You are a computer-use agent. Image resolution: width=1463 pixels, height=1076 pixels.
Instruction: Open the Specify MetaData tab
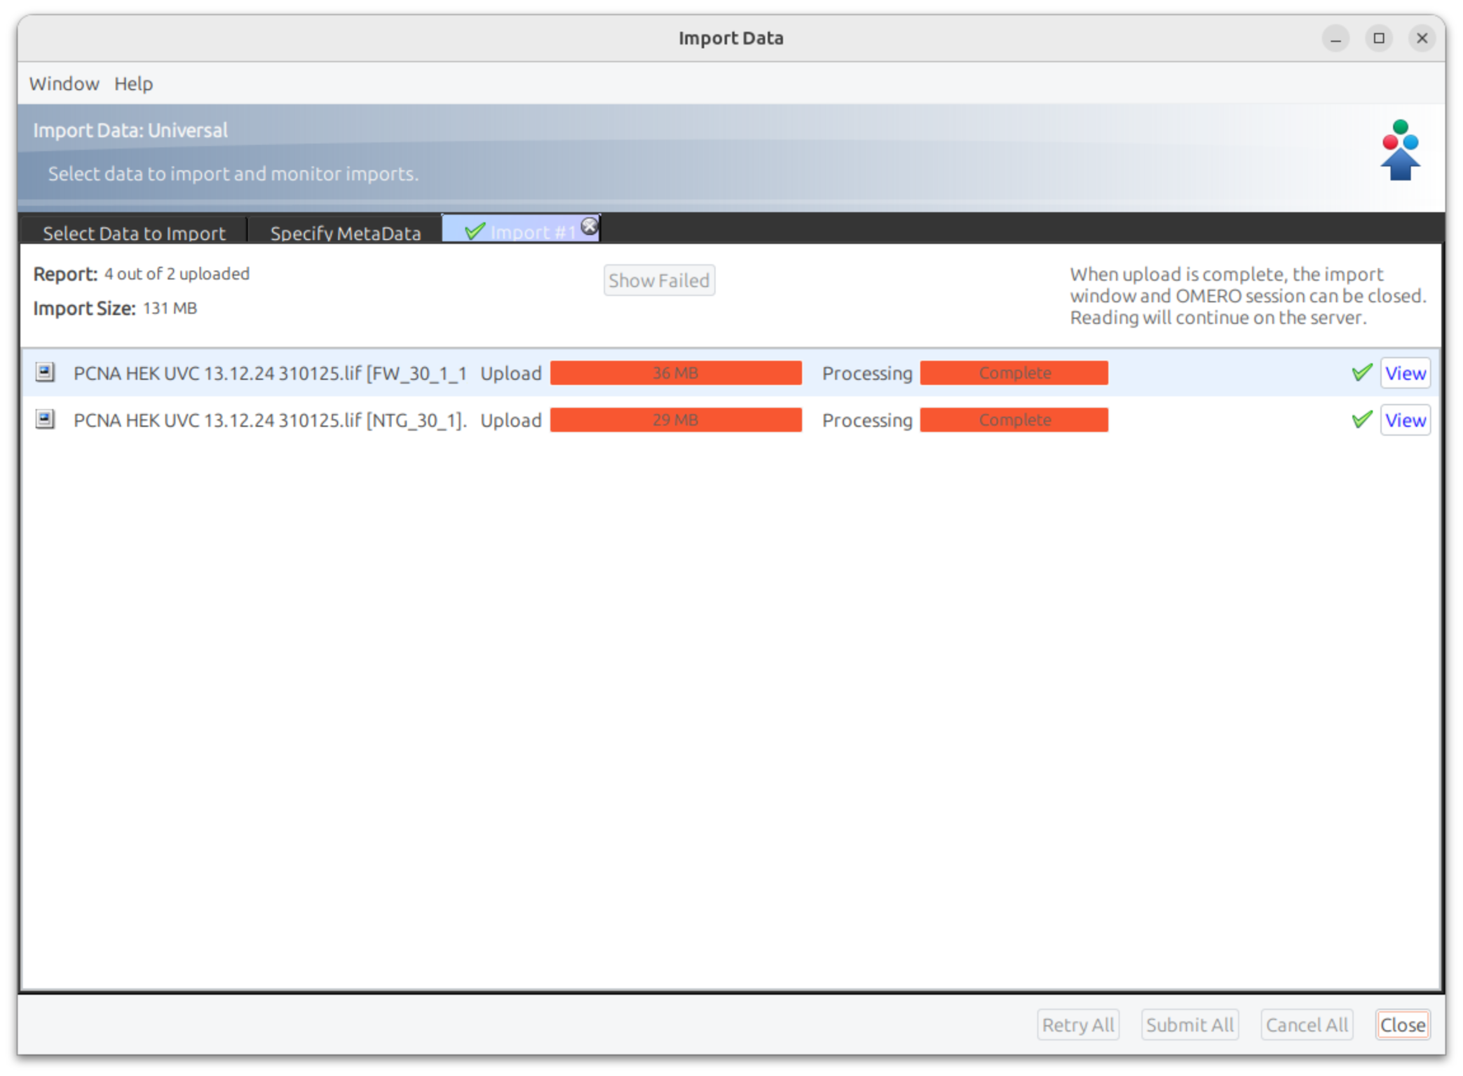(344, 232)
